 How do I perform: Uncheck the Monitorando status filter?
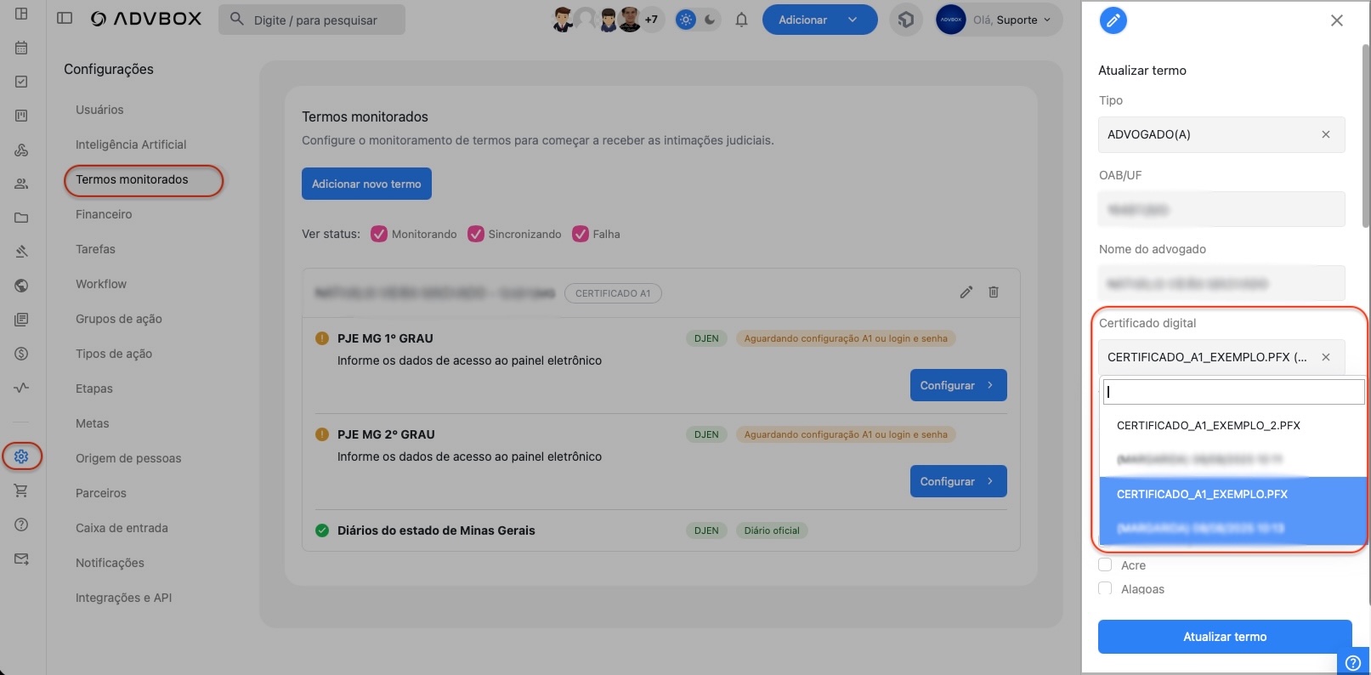379,234
